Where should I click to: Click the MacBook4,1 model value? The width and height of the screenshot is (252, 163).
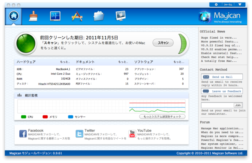point(63,69)
